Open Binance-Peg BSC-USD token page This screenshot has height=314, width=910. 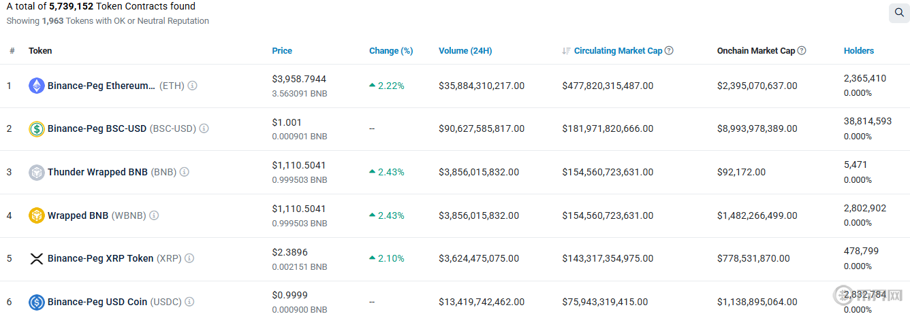coord(97,128)
